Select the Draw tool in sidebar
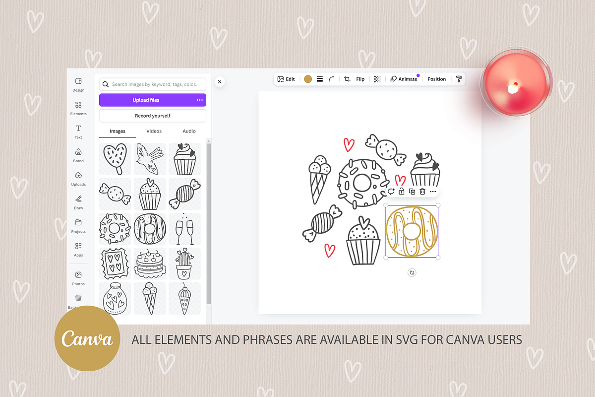This screenshot has height=397, width=595. 78,201
